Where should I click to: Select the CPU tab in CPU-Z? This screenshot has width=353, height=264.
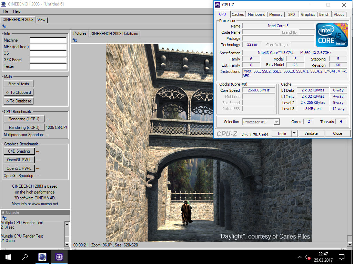point(222,14)
